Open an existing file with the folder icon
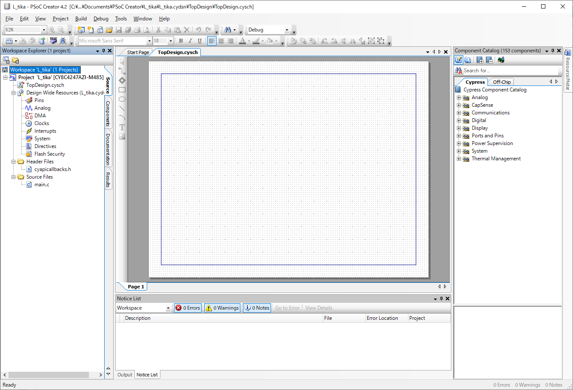 click(109, 30)
